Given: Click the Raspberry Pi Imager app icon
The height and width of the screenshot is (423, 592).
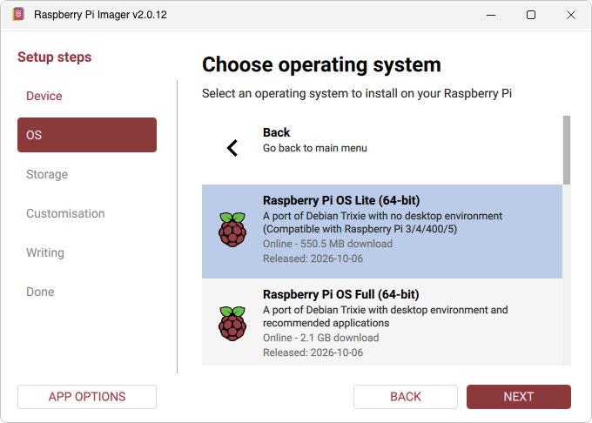Looking at the screenshot, I should pos(18,14).
